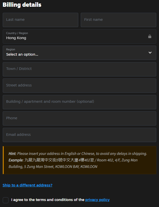The height and width of the screenshot is (207, 159).
Task: Click into the Town / District field
Action: coord(79,69)
